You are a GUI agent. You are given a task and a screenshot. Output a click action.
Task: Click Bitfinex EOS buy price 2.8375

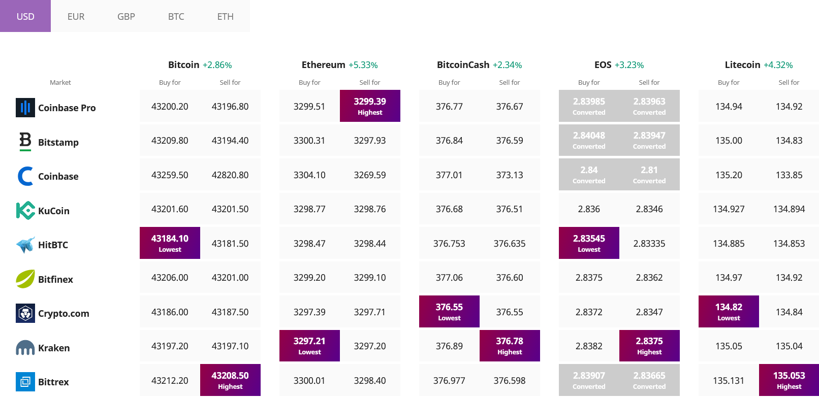[x=589, y=278]
